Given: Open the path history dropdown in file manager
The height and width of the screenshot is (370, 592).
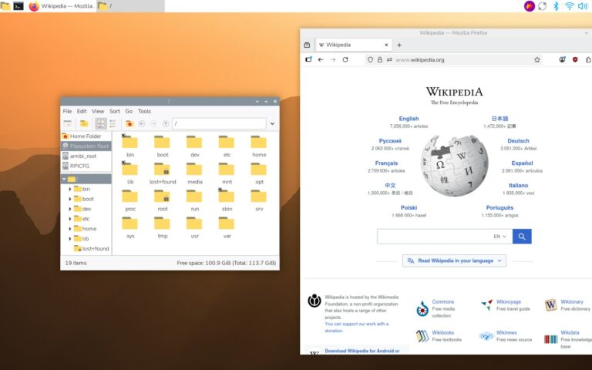Looking at the screenshot, I should point(272,123).
